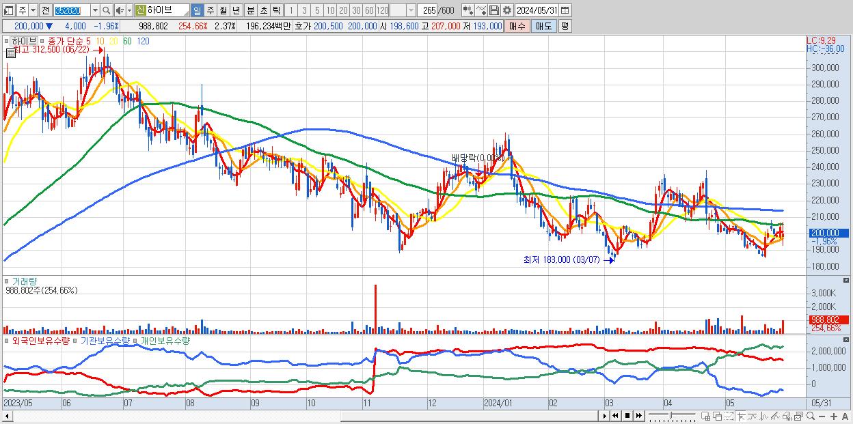The image size is (853, 424).
Task: Select interval 30 tab
Action: (x=356, y=10)
